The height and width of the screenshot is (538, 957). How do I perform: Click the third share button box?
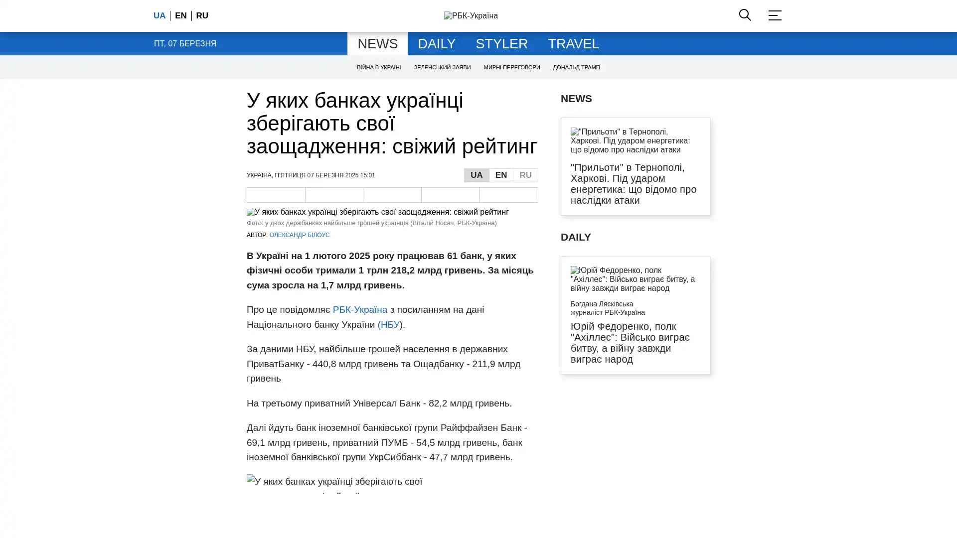coord(392,195)
